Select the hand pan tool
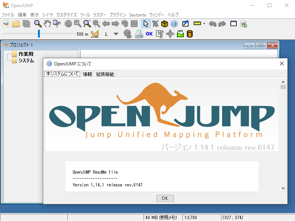Image resolution: width=295 pixels, height=221 pixels. [x=47, y=24]
